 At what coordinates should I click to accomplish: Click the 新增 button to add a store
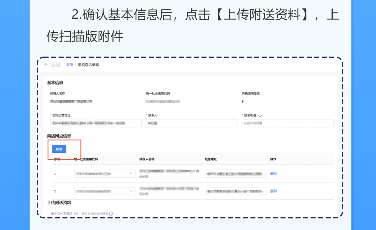point(58,149)
